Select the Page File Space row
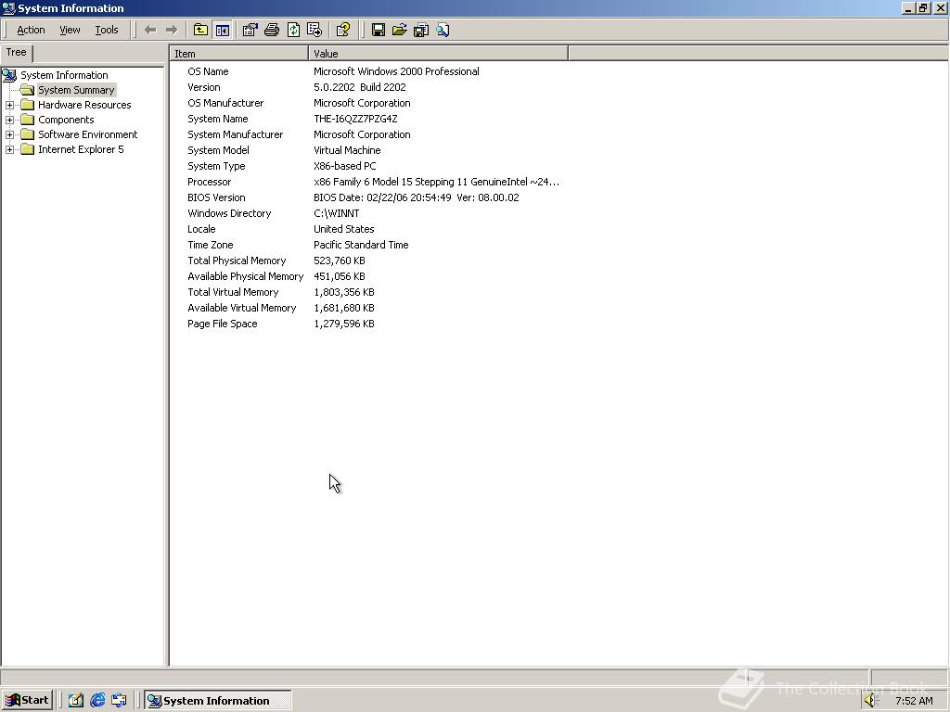Viewport: 950px width, 712px height. pos(368,324)
